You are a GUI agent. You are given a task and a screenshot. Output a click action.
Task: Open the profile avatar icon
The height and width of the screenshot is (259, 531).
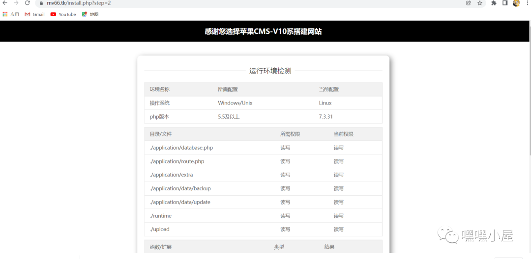tap(516, 3)
